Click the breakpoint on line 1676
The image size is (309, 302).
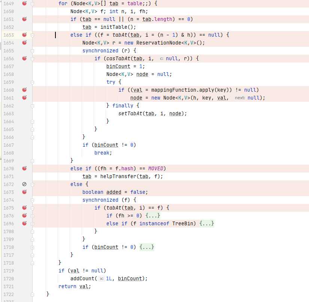click(24, 216)
